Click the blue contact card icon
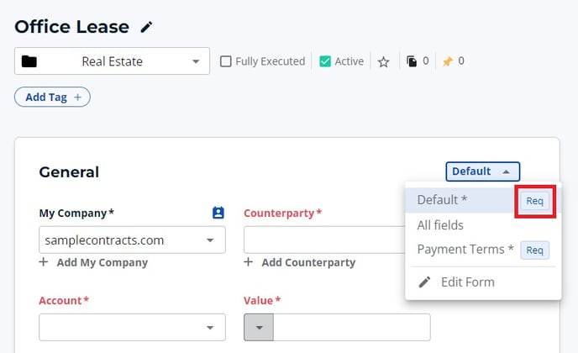 point(218,213)
